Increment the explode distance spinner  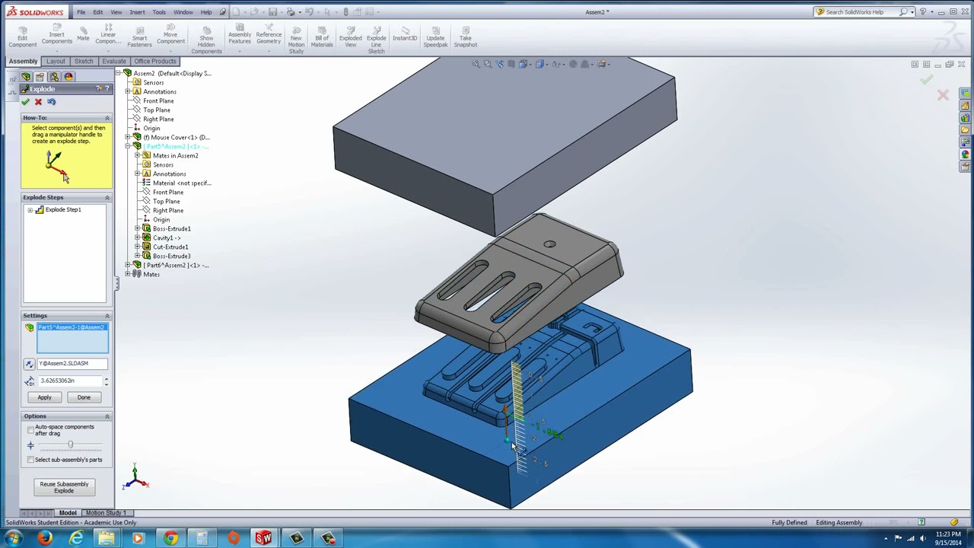click(106, 378)
